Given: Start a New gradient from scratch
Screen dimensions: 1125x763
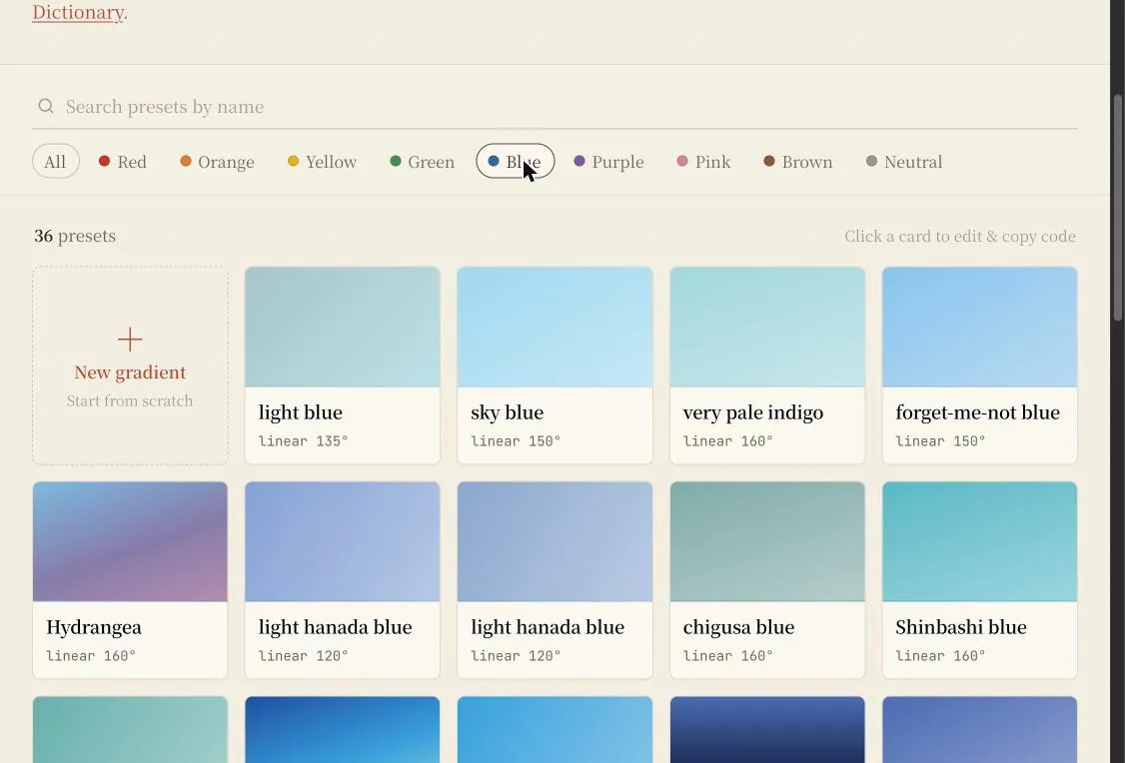Looking at the screenshot, I should point(130,366).
